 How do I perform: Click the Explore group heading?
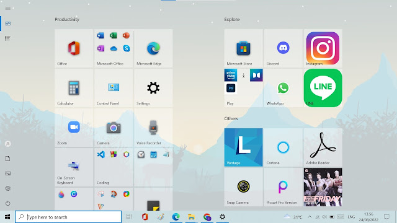coord(232,19)
